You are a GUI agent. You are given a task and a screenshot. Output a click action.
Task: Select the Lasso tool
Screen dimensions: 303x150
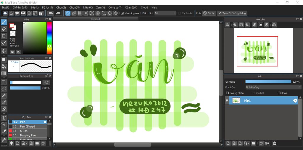(x=4, y=89)
